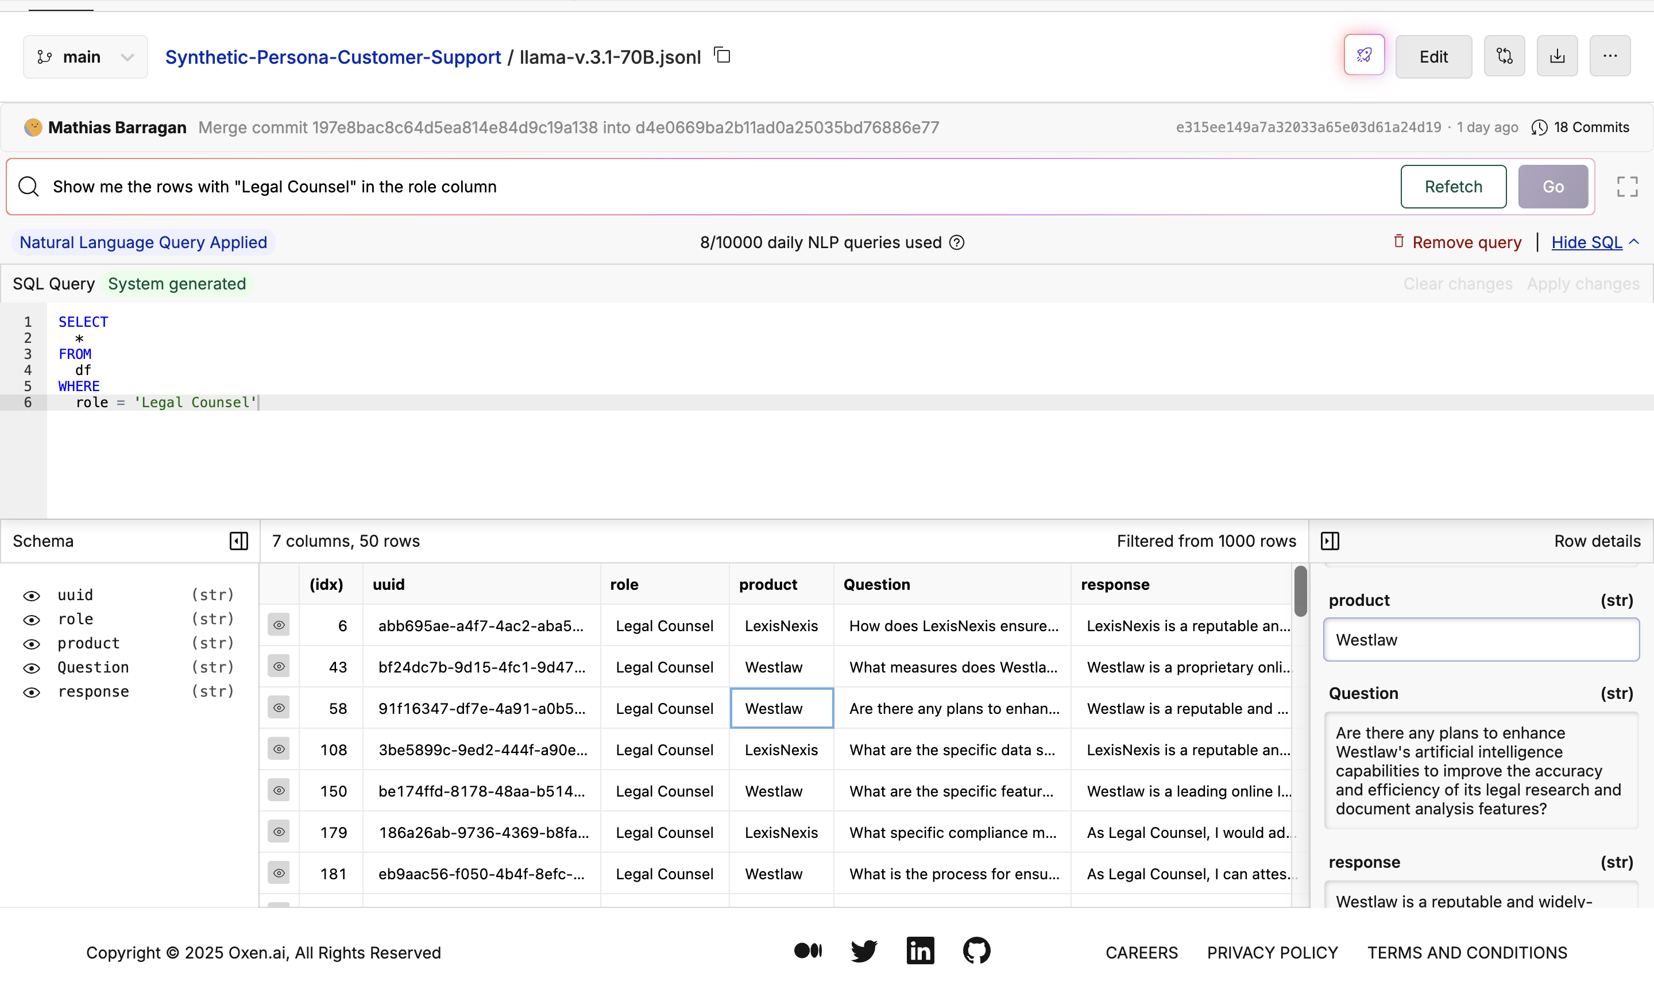Hide the product column in Schema

pyautogui.click(x=32, y=644)
